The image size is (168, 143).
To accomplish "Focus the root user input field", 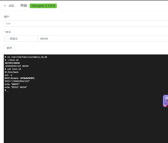I will [86, 23].
